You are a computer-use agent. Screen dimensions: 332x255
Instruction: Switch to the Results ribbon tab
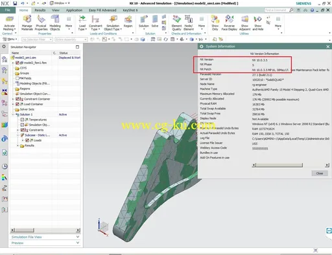click(x=40, y=10)
